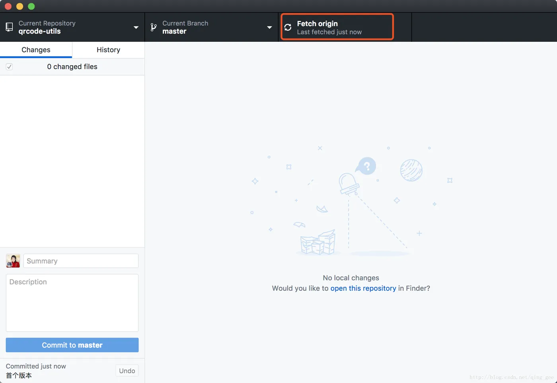Expand the Current Branch dropdown arrow
The height and width of the screenshot is (383, 557).
point(269,27)
